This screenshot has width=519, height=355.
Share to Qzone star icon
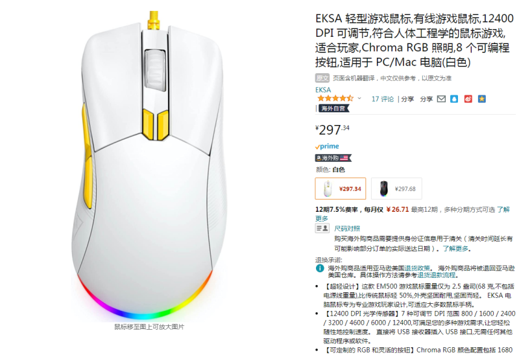[x=482, y=99]
